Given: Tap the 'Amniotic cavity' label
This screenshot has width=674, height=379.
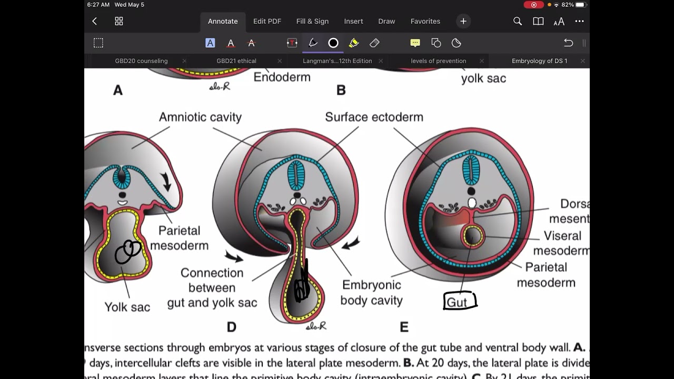Looking at the screenshot, I should (200, 117).
